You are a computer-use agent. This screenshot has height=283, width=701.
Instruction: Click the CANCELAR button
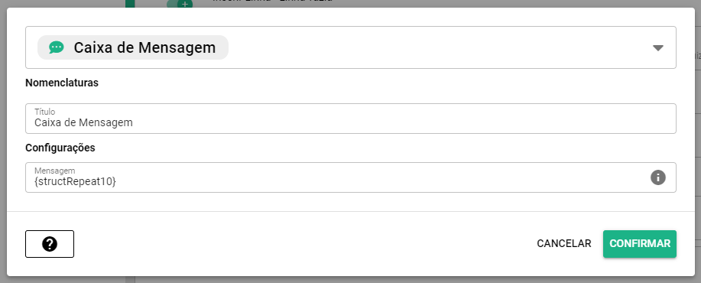(x=563, y=244)
